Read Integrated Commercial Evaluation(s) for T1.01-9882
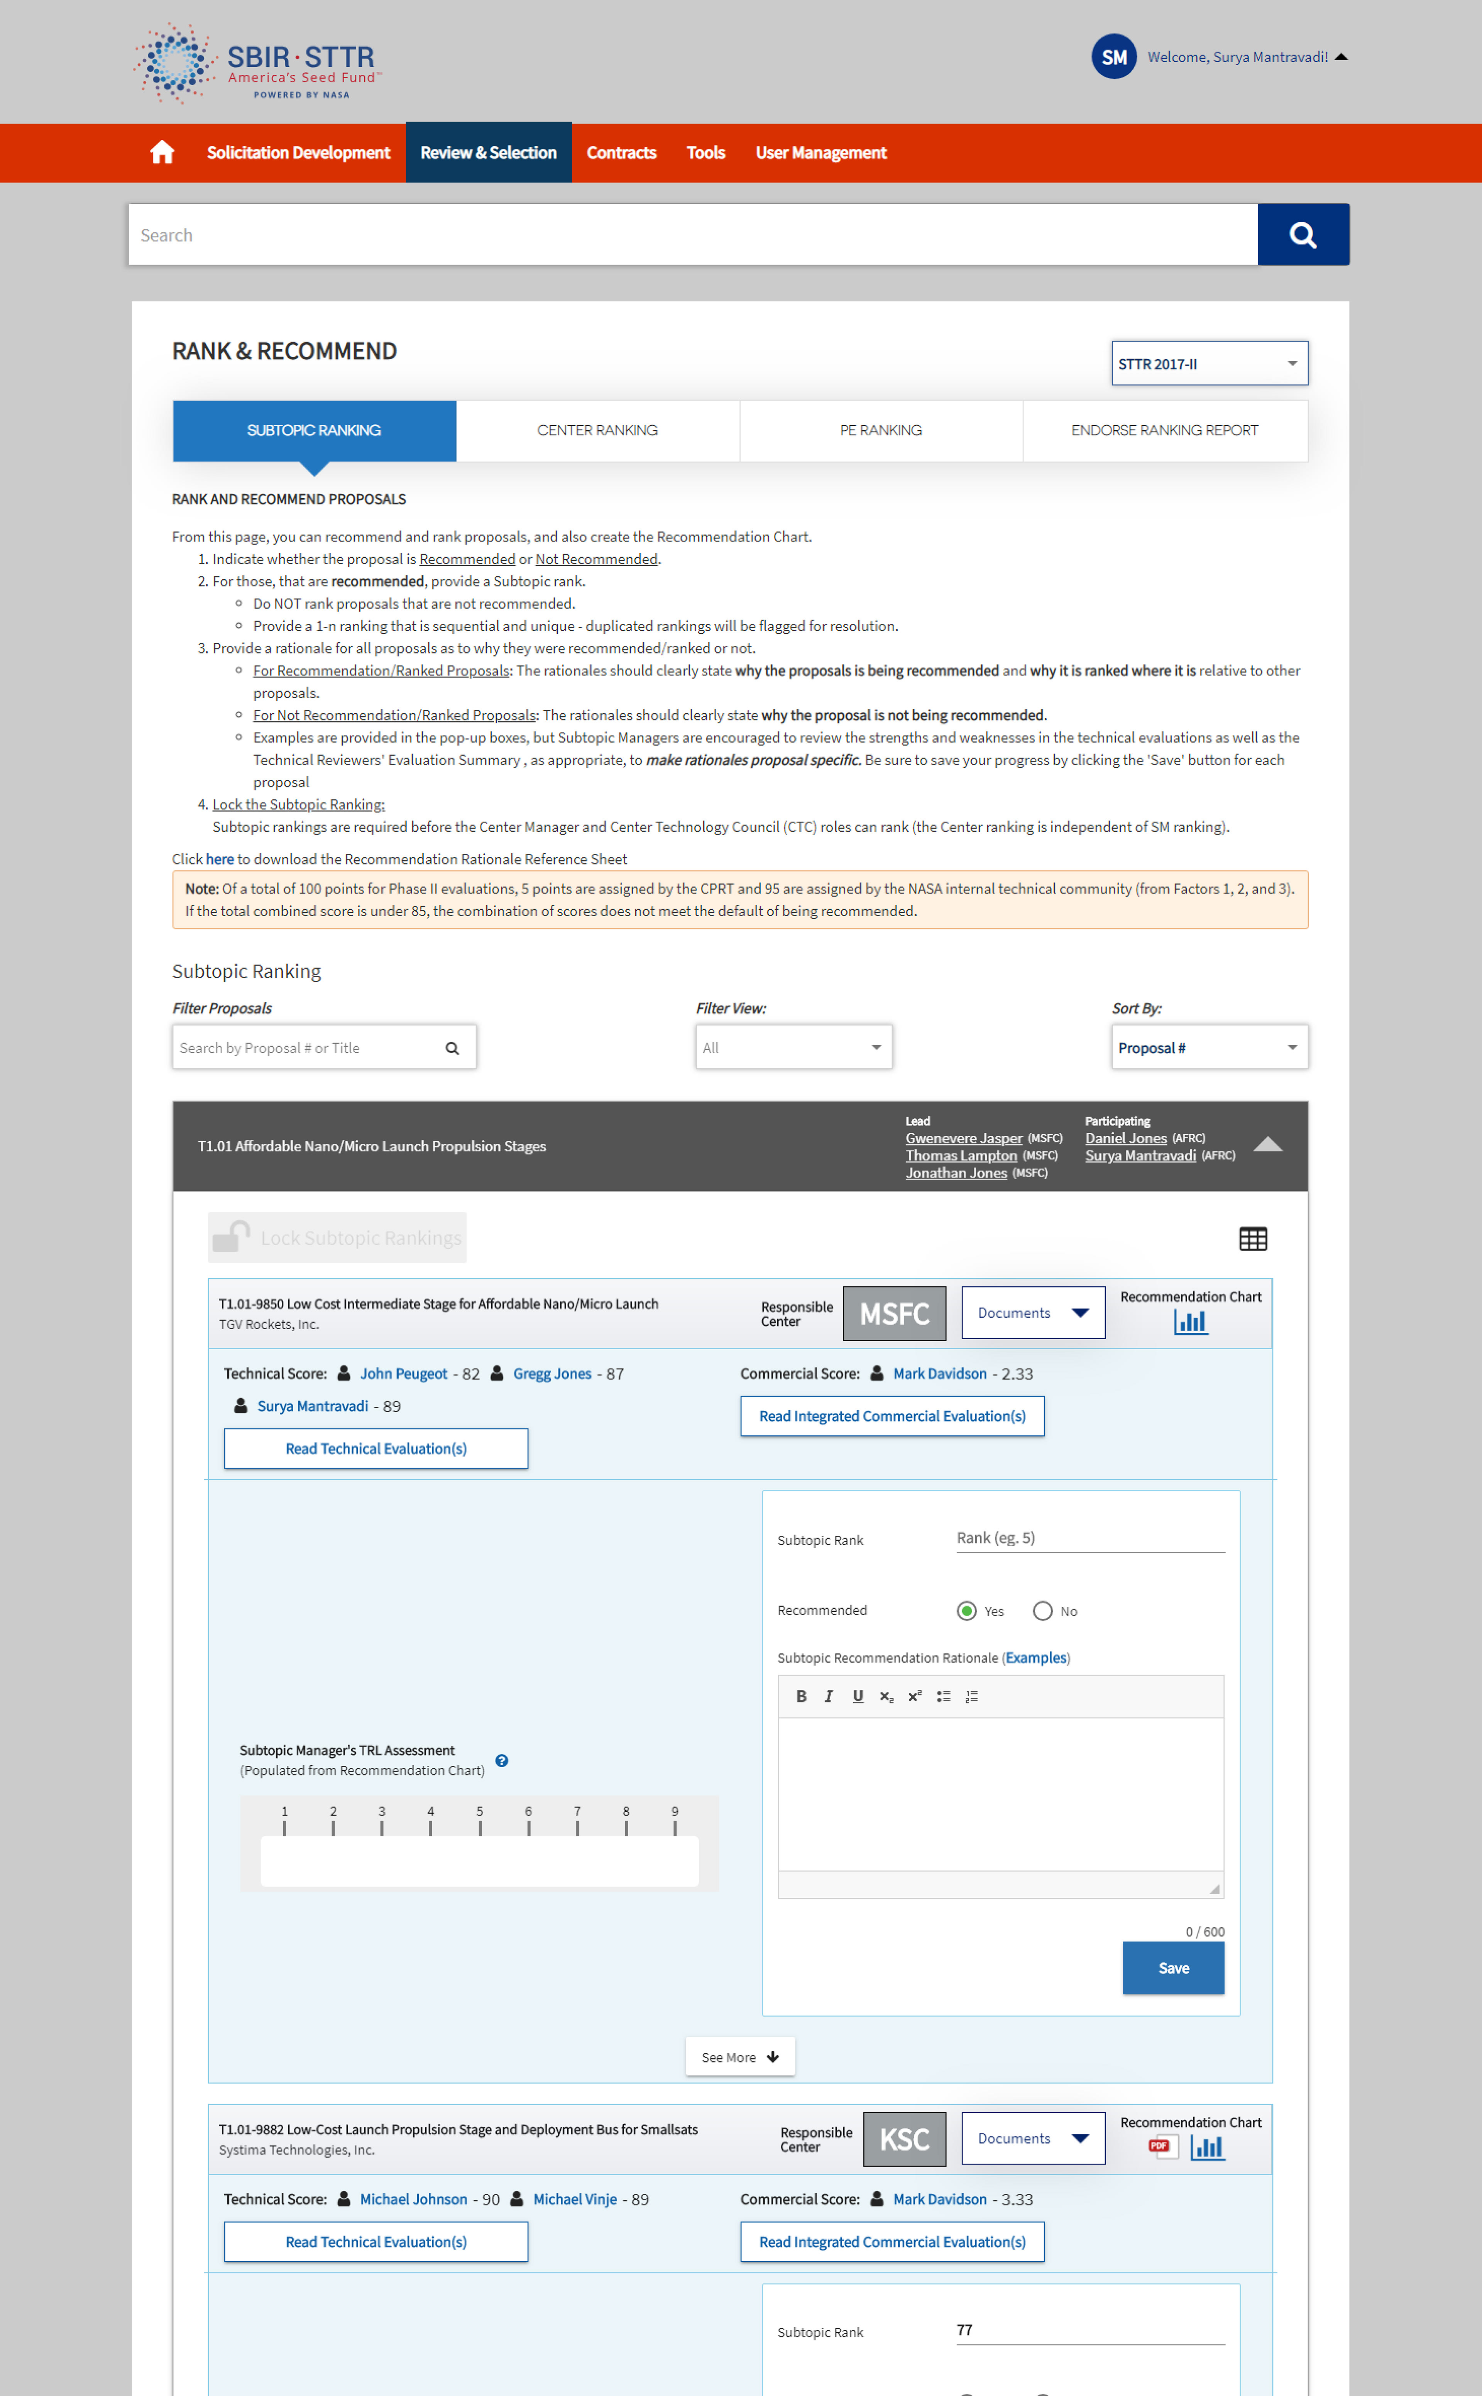1482x2396 pixels. point(892,2242)
